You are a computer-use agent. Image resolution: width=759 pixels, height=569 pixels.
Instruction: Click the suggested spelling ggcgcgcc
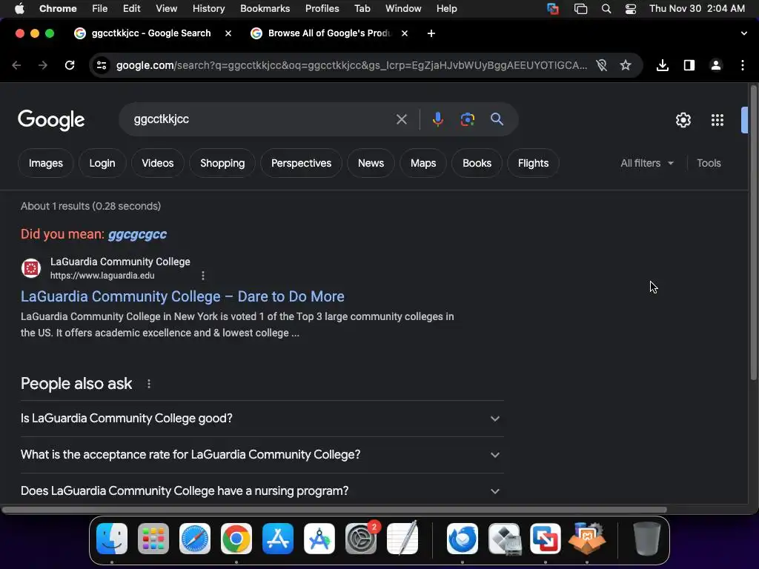click(x=137, y=234)
